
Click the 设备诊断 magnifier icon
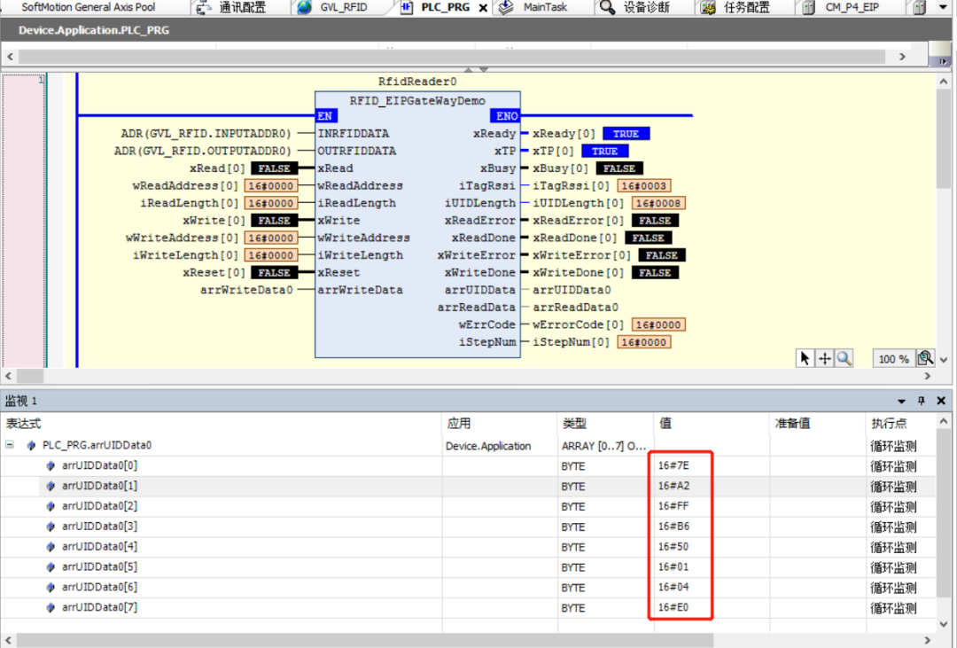click(607, 8)
